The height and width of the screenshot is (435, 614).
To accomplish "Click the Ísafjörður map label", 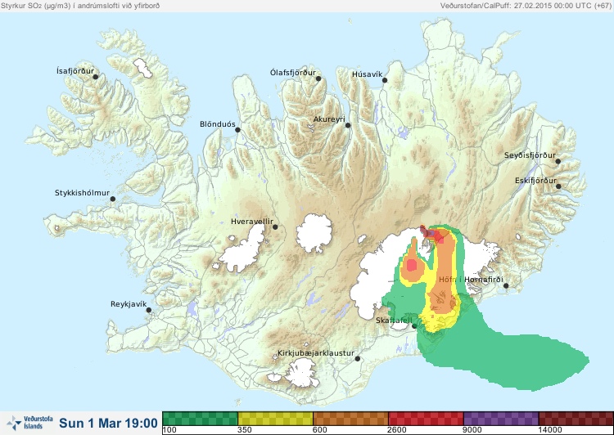I will pos(75,71).
